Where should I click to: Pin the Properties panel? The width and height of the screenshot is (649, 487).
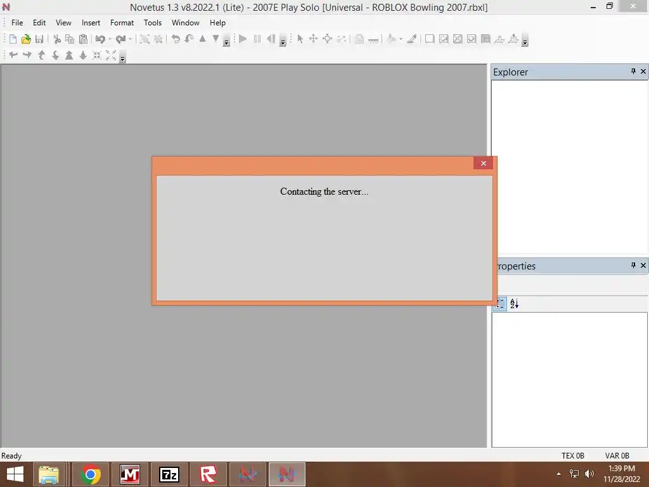[x=633, y=265]
